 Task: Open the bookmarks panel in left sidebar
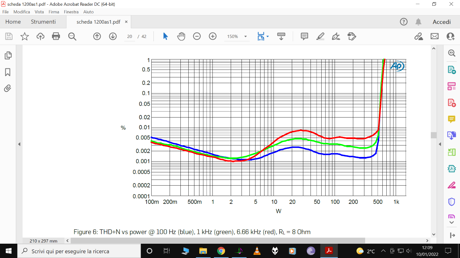[x=8, y=72]
